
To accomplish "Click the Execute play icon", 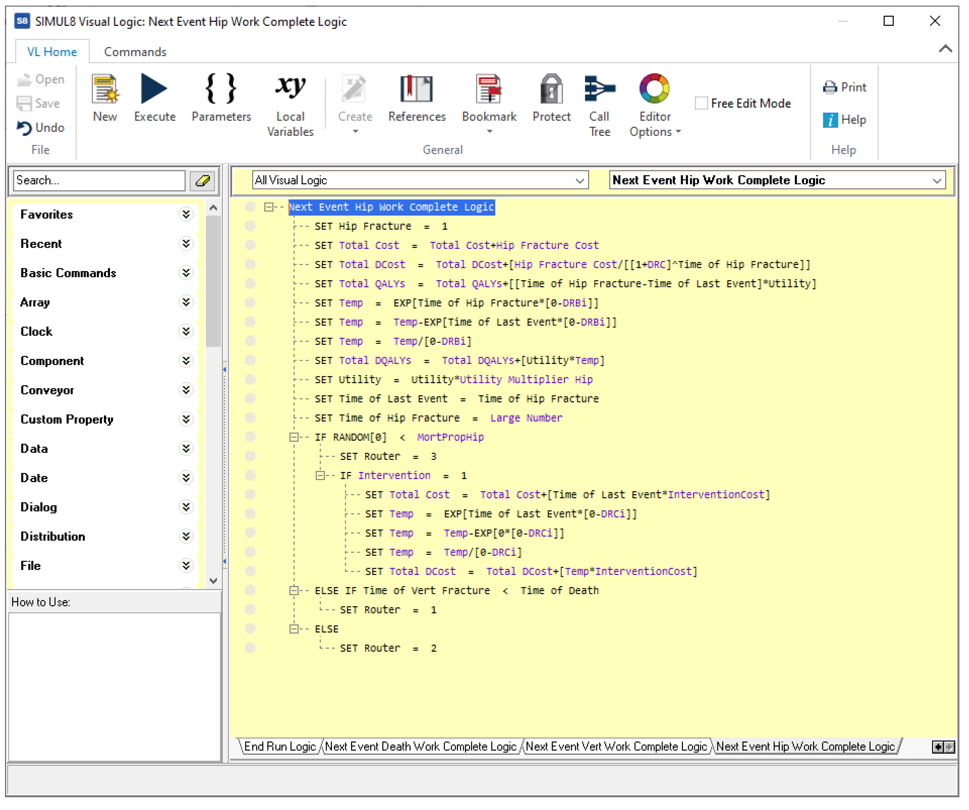I will (154, 89).
